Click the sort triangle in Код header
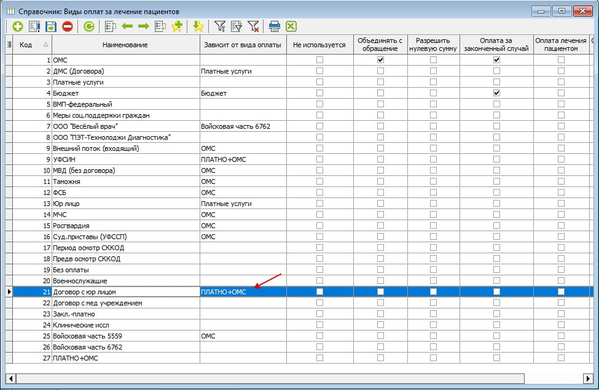599x390 pixels. (46, 45)
